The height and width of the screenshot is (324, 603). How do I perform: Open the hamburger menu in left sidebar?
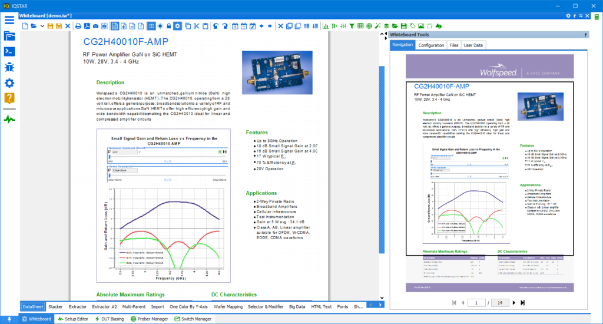click(9, 20)
